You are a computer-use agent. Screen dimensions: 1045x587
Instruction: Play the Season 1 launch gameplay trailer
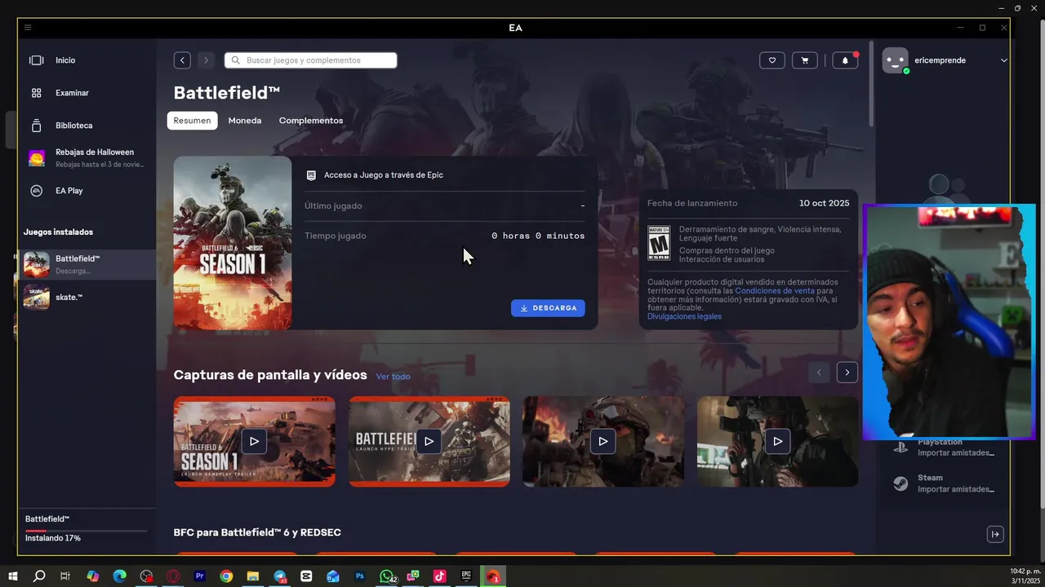coord(255,441)
